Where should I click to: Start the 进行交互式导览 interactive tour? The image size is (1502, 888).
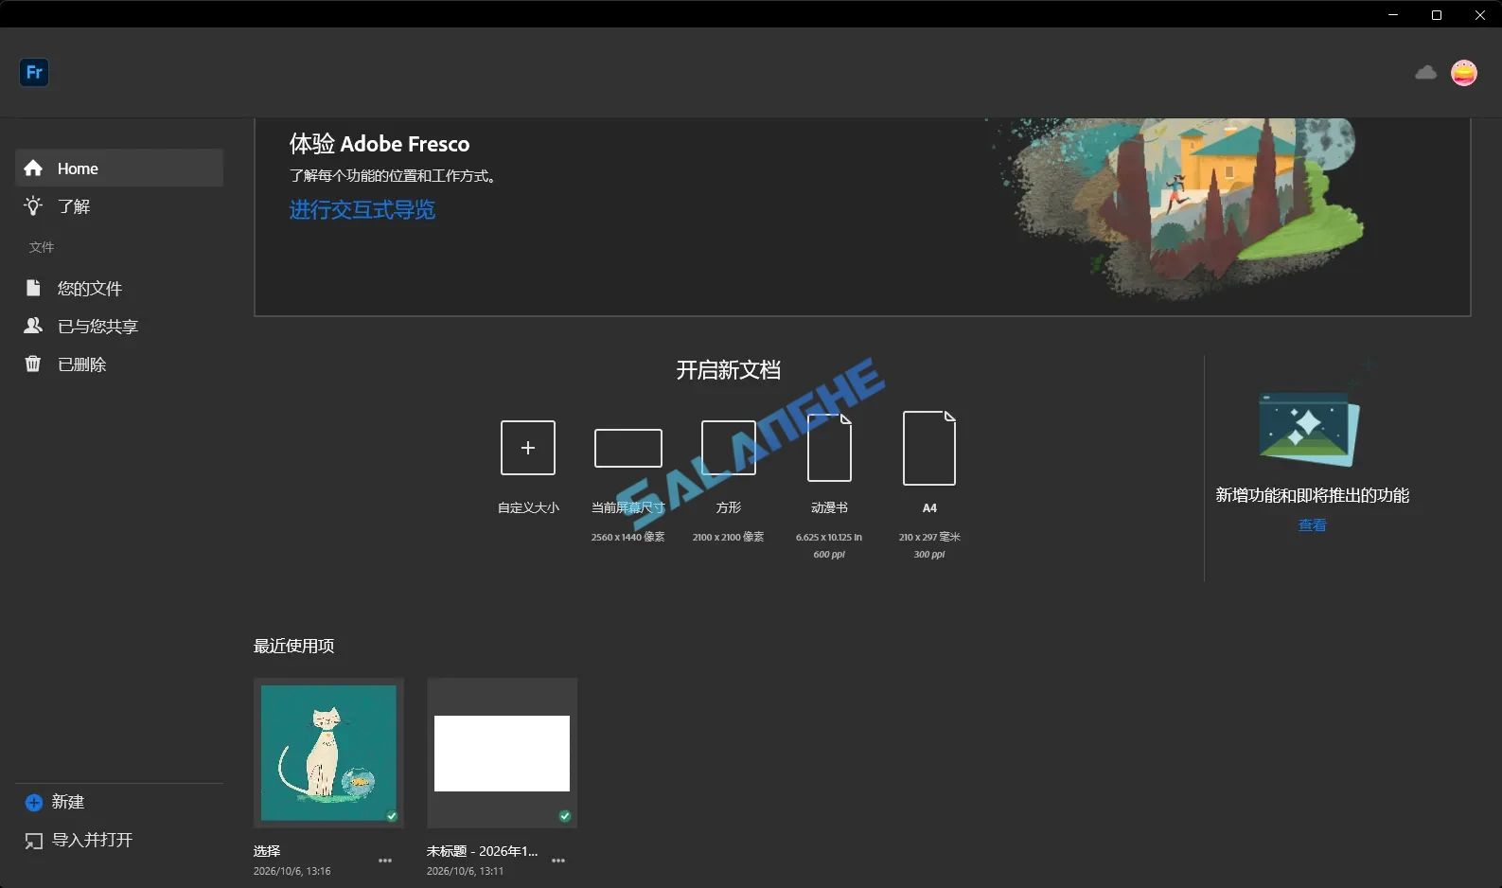[362, 209]
